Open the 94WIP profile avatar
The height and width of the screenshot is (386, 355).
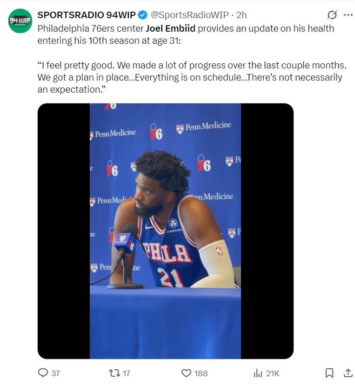(x=20, y=21)
